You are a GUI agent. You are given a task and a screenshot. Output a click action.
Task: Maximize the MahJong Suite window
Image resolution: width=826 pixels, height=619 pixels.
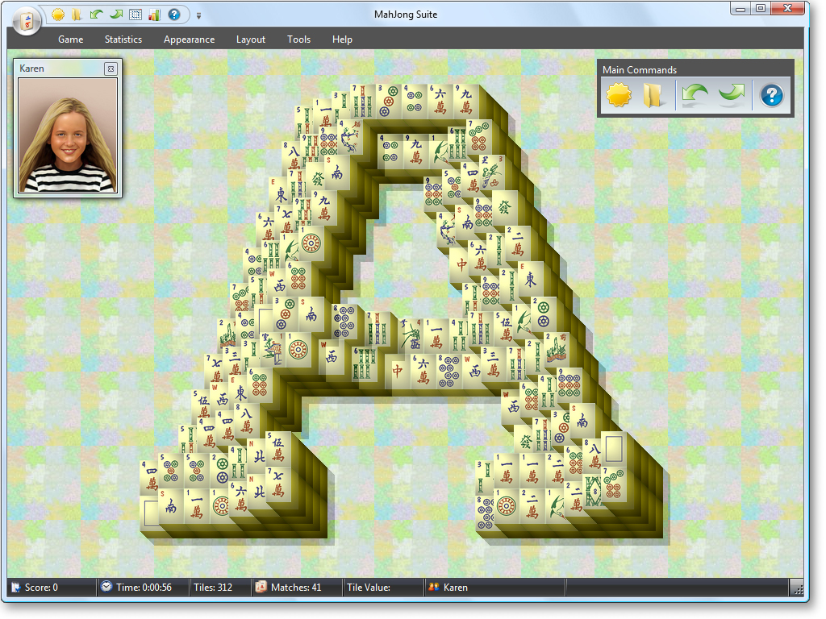click(x=761, y=9)
